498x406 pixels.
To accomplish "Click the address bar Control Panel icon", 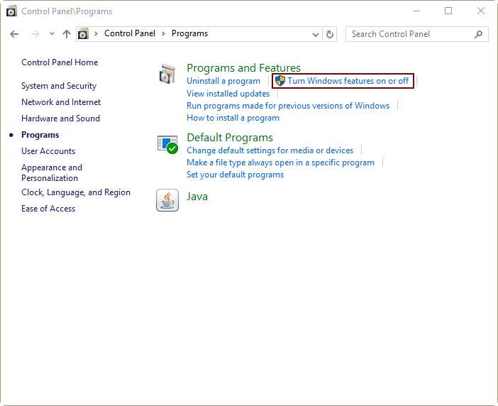I will 83,33.
